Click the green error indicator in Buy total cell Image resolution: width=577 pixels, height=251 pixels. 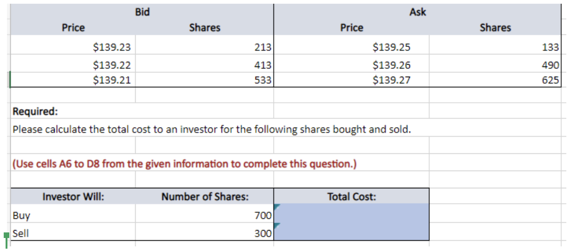[276, 207]
